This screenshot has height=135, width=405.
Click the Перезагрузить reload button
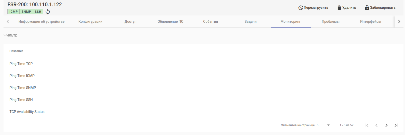coord(313,7)
